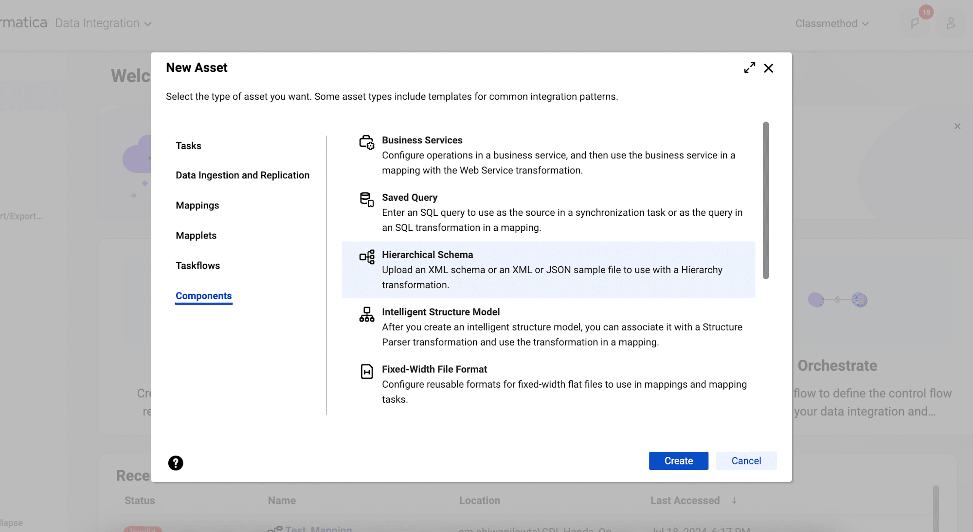Choose the Hierarchical Schema asset type
Image resolution: width=973 pixels, height=532 pixels.
tap(549, 270)
